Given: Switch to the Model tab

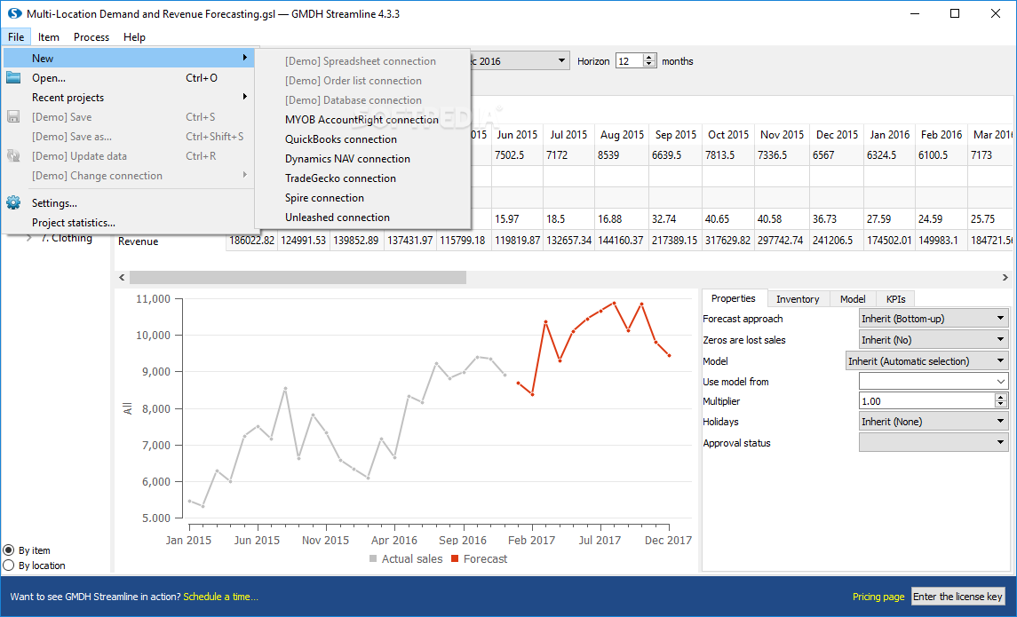Looking at the screenshot, I should coord(853,299).
